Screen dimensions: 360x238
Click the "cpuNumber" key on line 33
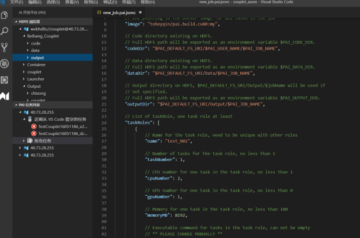point(159,178)
